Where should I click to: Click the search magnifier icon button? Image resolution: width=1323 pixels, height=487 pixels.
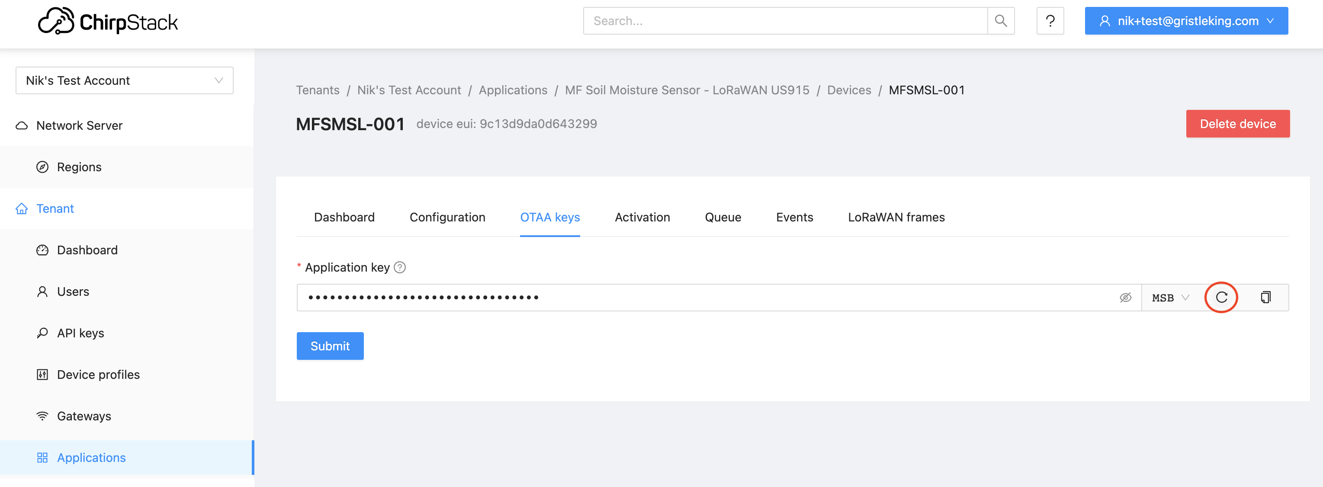pos(1000,21)
